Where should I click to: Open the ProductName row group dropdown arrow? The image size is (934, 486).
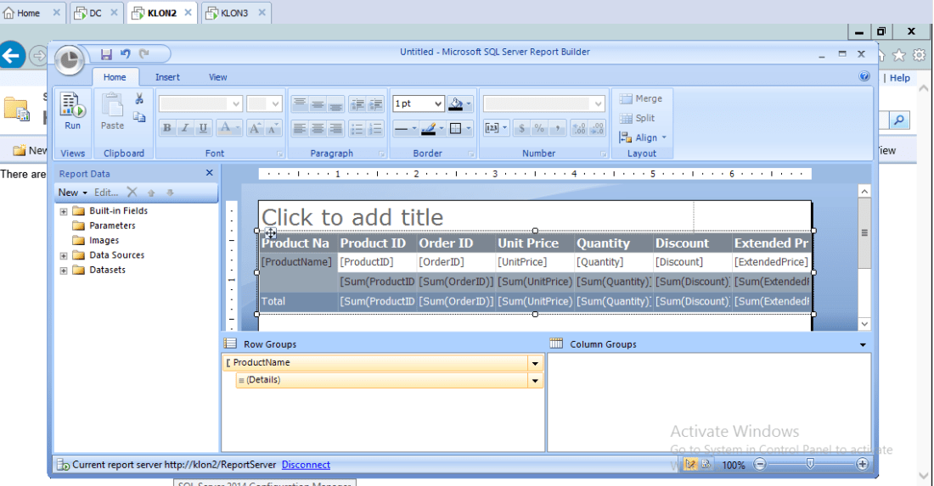535,363
